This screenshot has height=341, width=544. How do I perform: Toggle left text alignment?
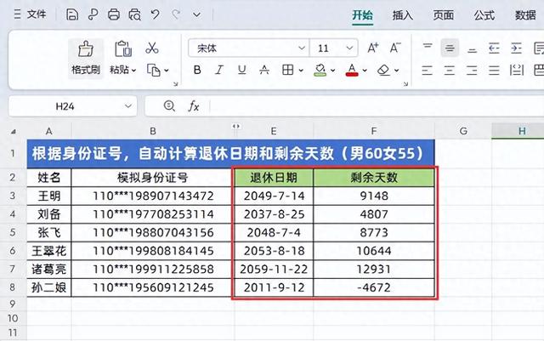tap(428, 70)
